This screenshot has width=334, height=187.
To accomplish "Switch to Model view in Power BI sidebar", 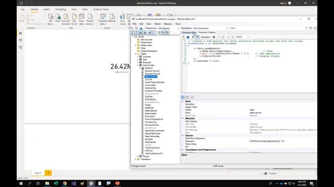I will 20,47.
